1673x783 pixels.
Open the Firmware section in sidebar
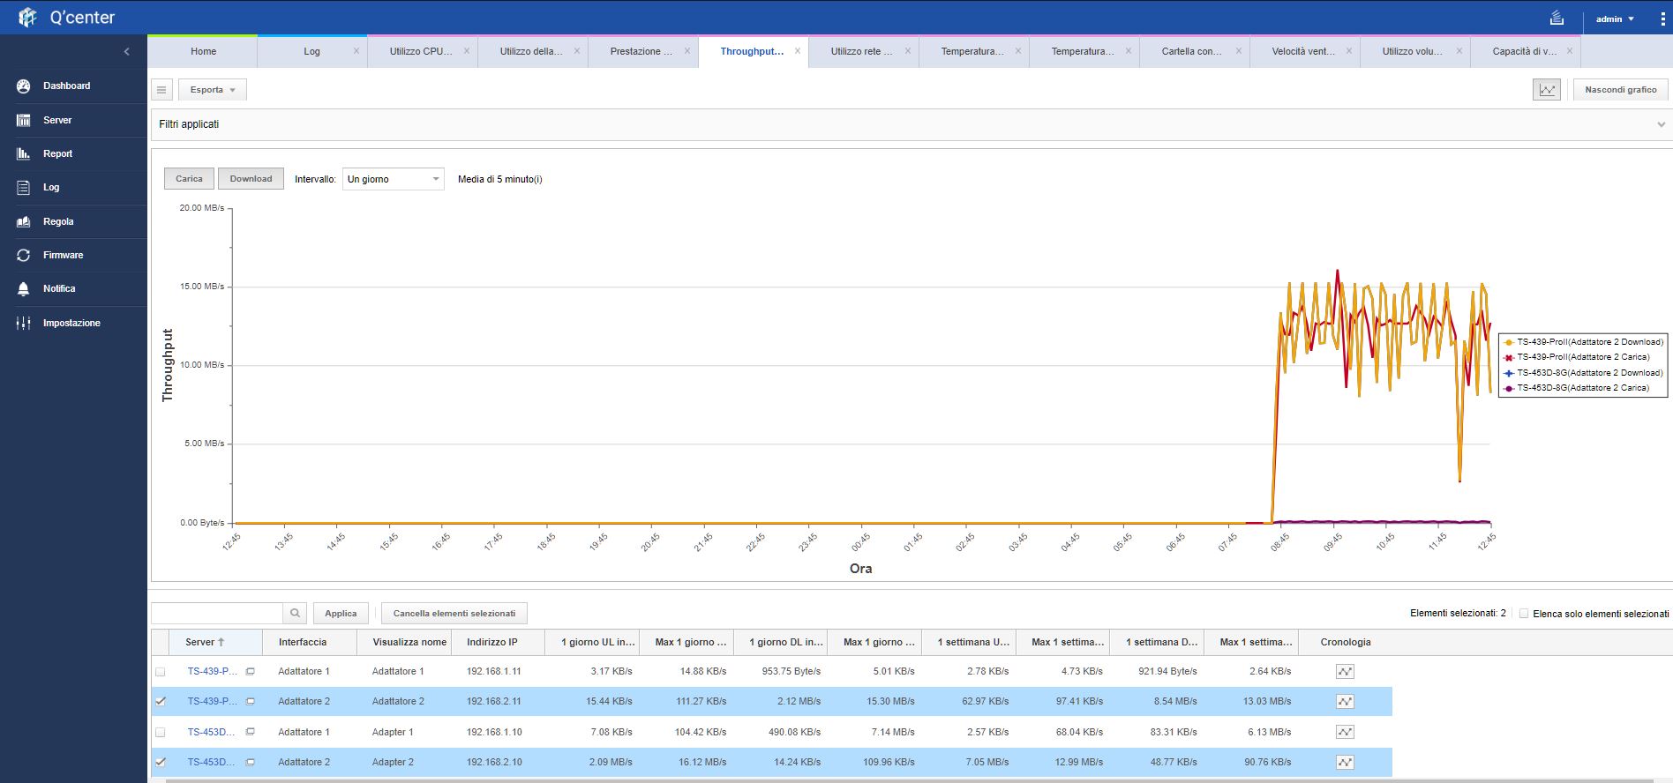63,256
